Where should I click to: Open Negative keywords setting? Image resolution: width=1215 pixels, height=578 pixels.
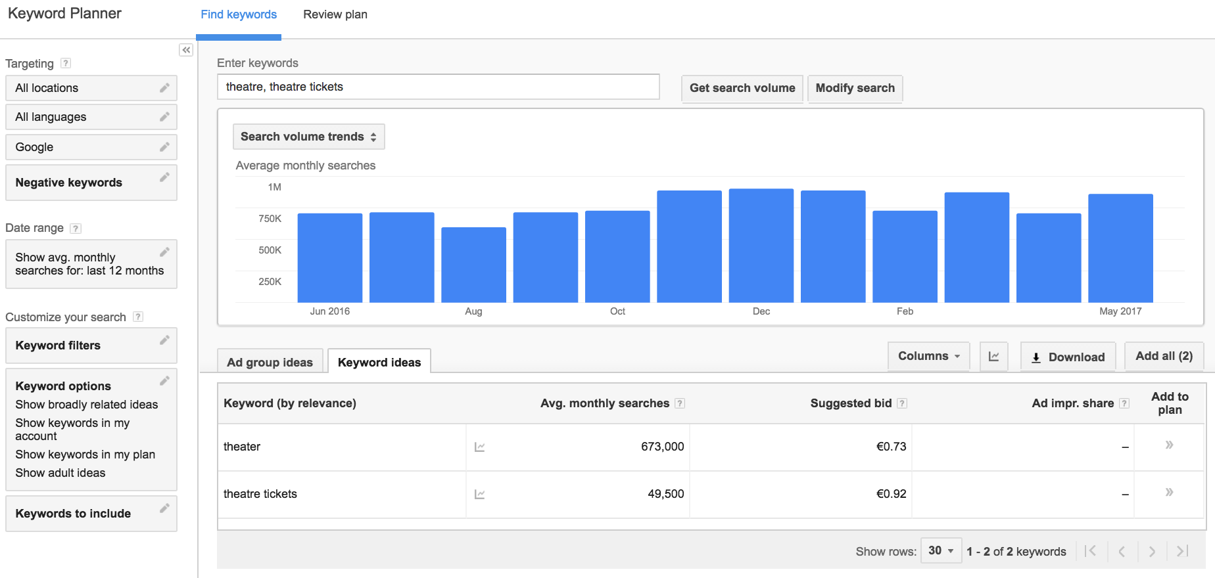coord(91,183)
